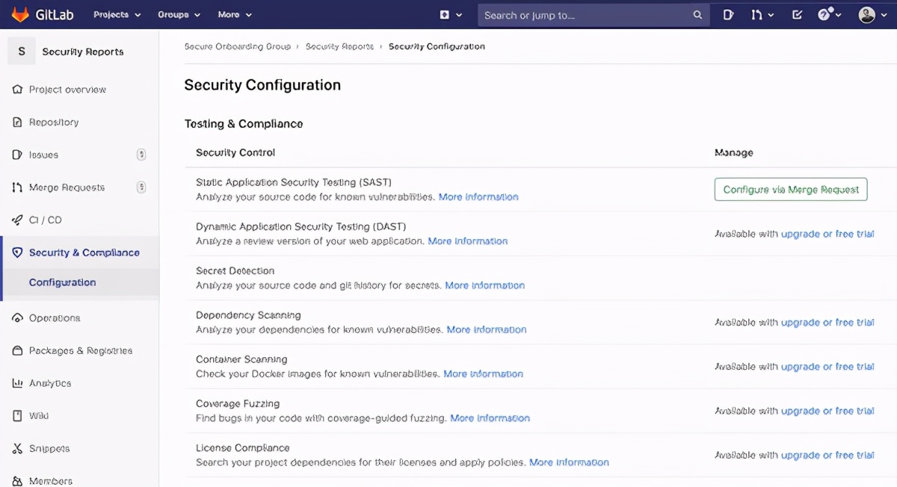The height and width of the screenshot is (487, 897).
Task: Expand the Projects dropdown menu
Action: (x=117, y=15)
